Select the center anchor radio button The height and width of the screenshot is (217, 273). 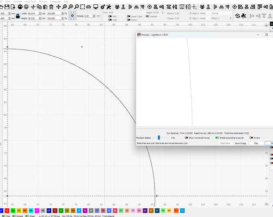pyautogui.click(x=72, y=16)
